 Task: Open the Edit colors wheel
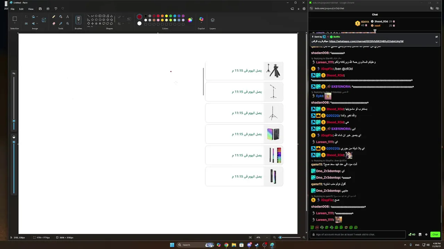[190, 20]
